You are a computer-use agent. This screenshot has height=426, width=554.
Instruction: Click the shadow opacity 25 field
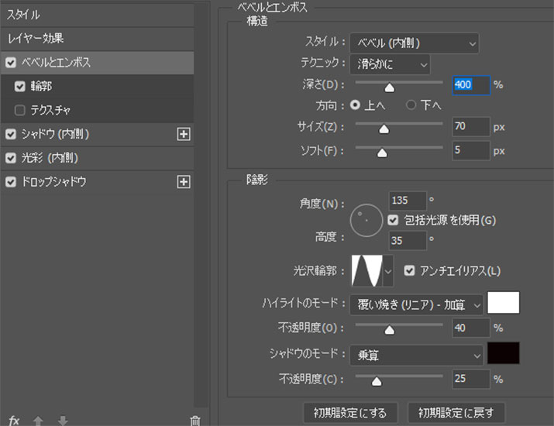[471, 379]
